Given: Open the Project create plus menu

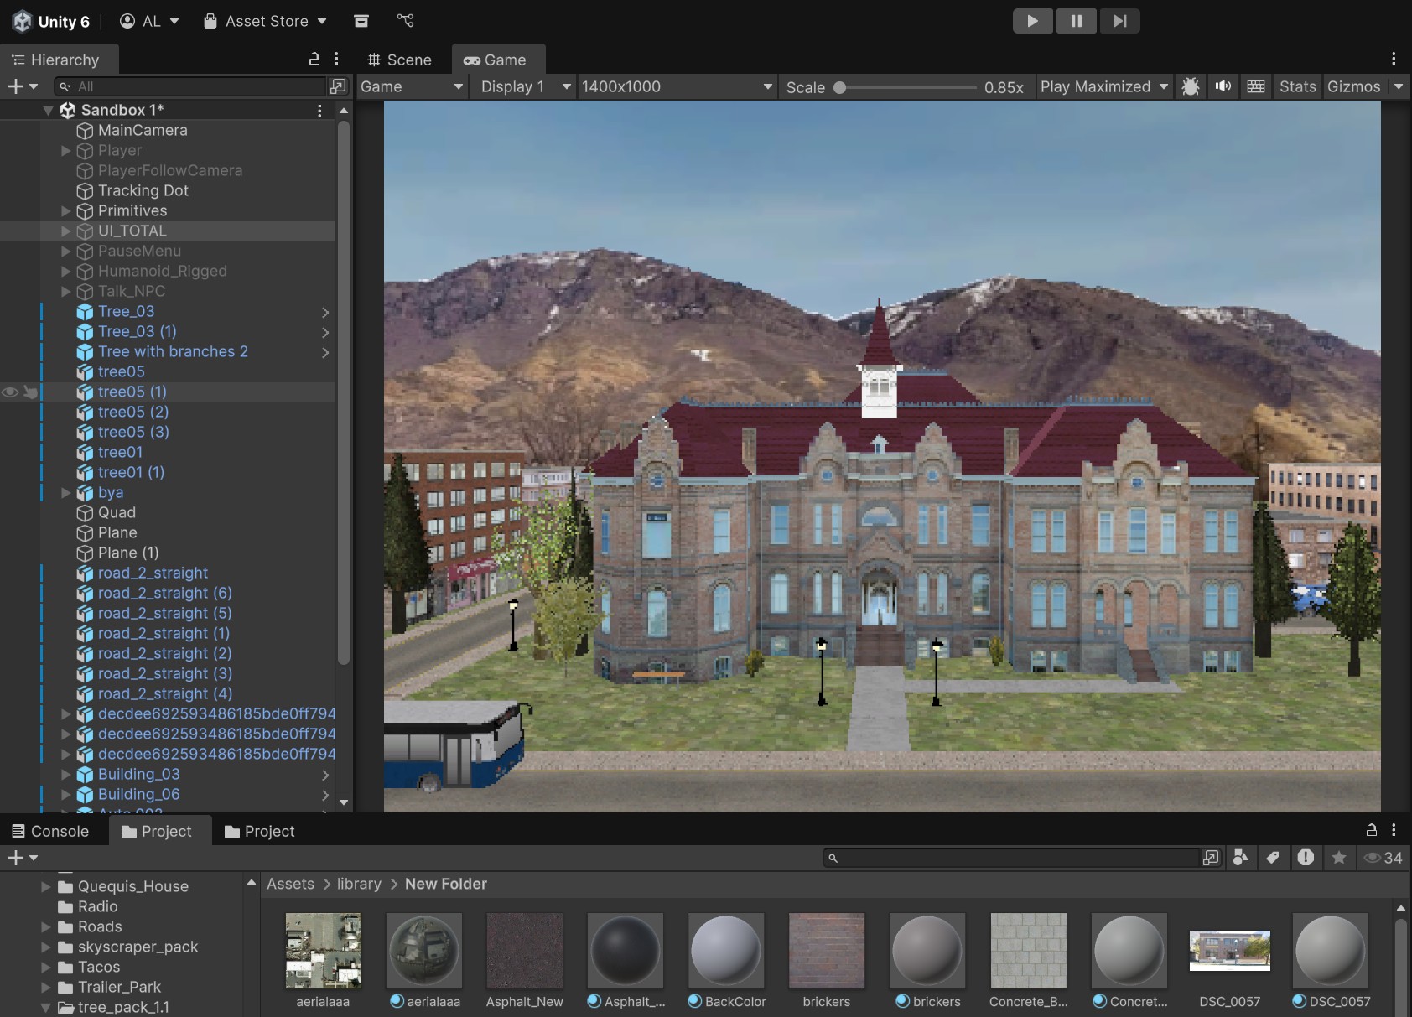Looking at the screenshot, I should coord(22,858).
